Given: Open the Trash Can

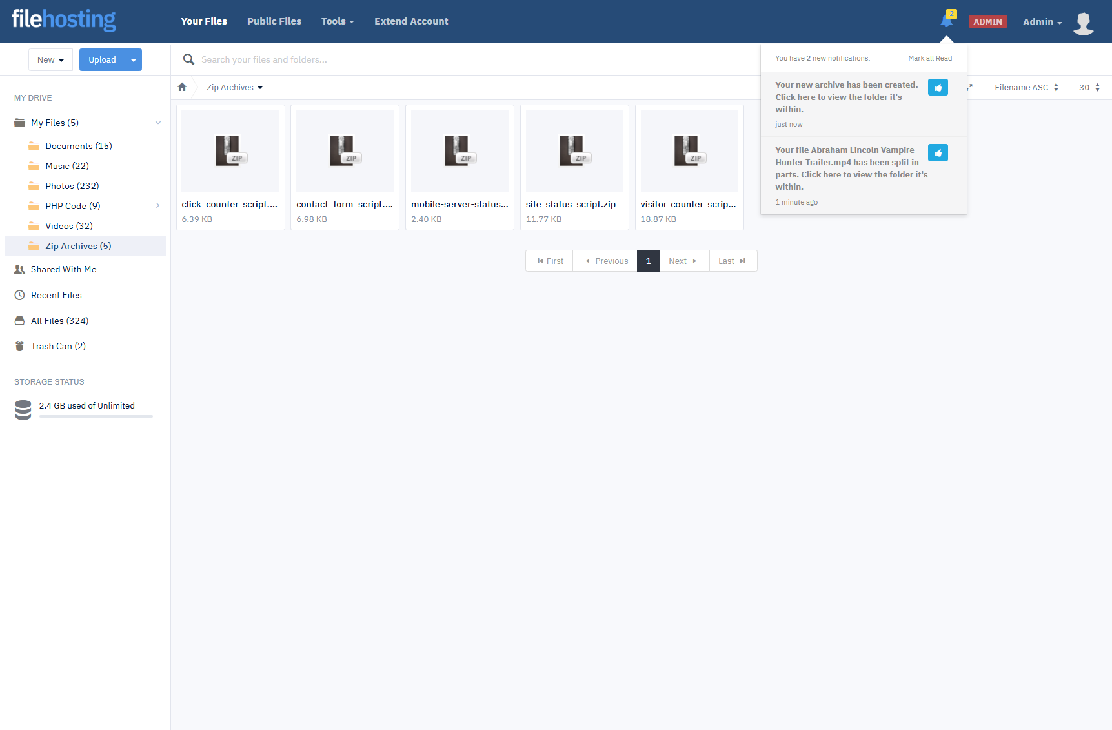Looking at the screenshot, I should (x=57, y=346).
